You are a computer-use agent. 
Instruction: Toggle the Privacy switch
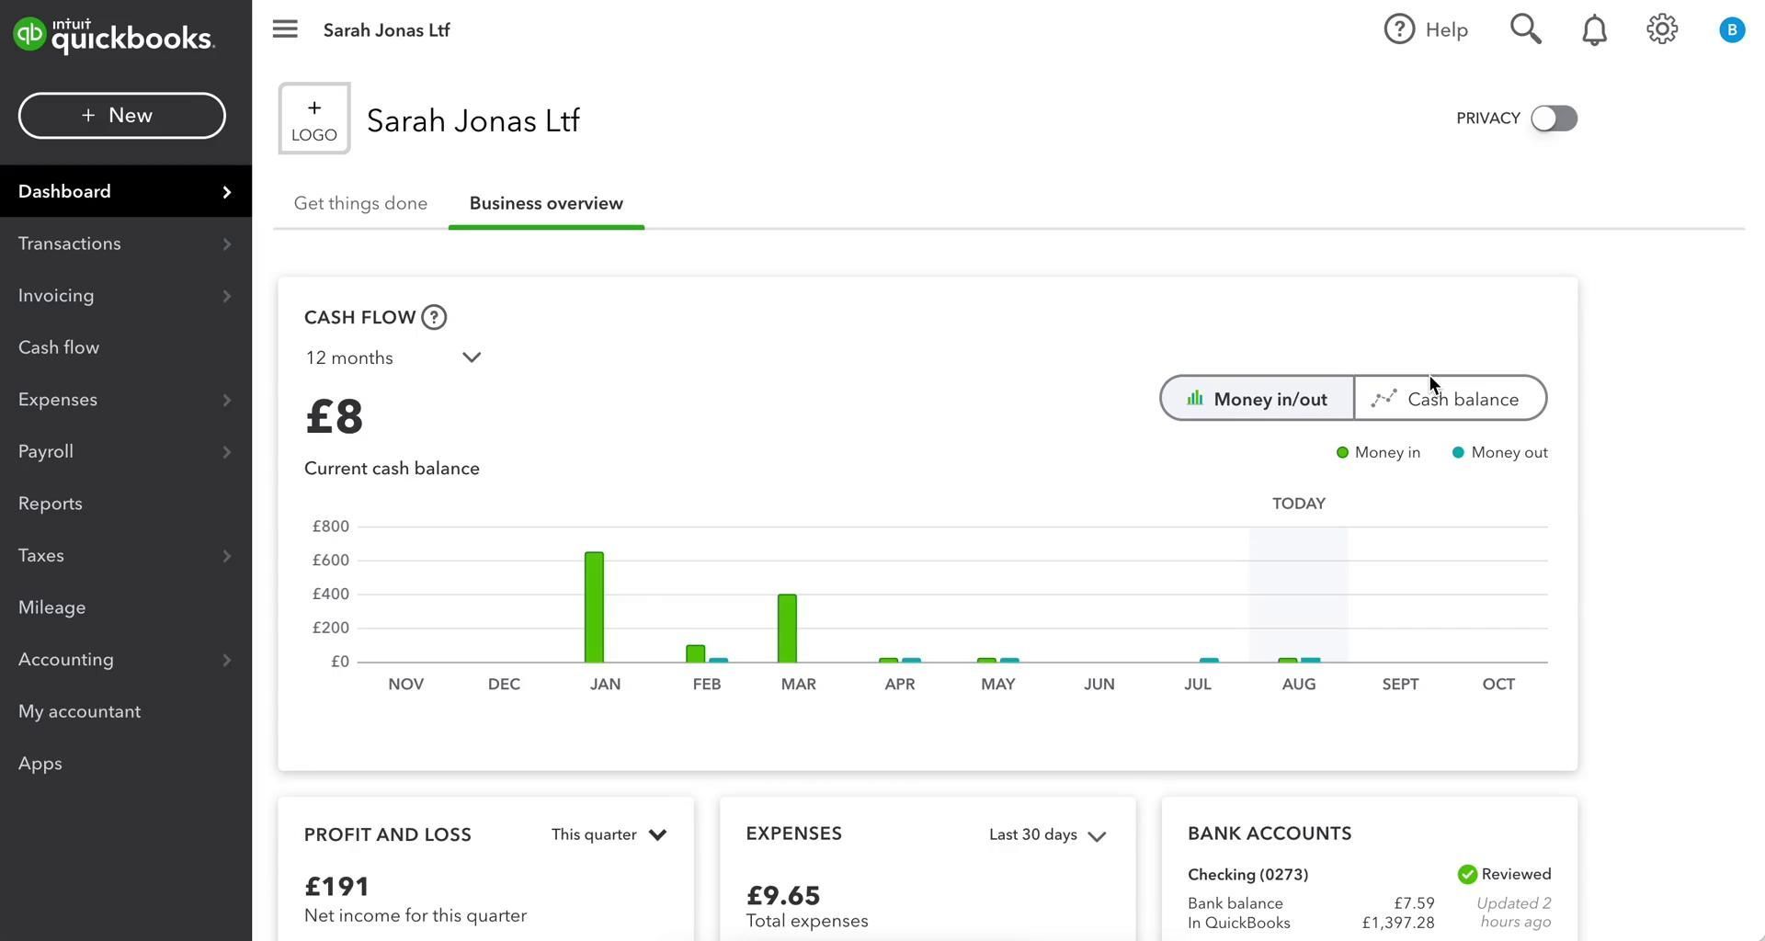(1554, 119)
